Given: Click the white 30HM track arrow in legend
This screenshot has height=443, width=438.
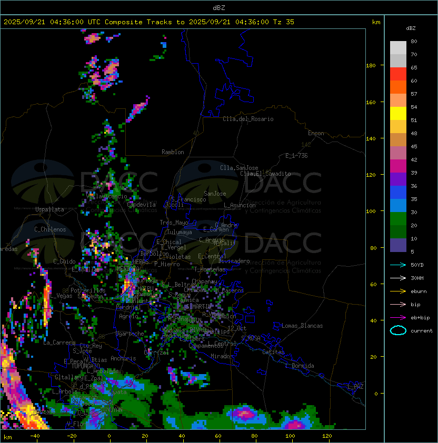Looking at the screenshot, I should point(398,278).
